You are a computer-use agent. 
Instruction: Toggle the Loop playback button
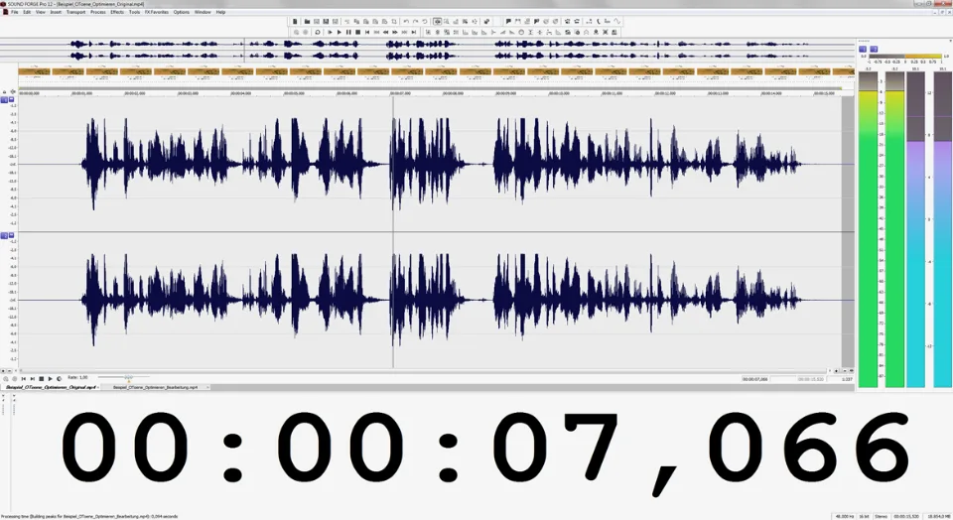pos(318,32)
